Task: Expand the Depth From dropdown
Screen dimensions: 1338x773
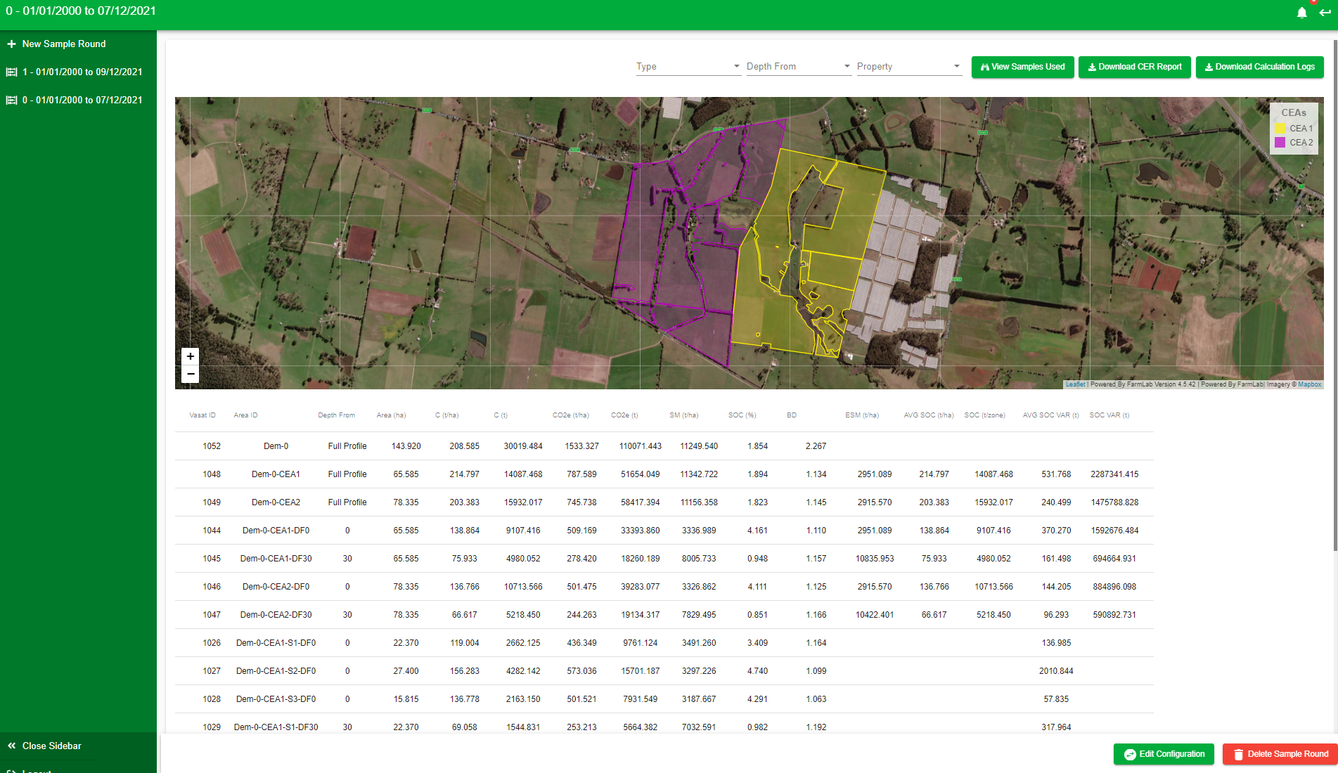Action: point(798,66)
